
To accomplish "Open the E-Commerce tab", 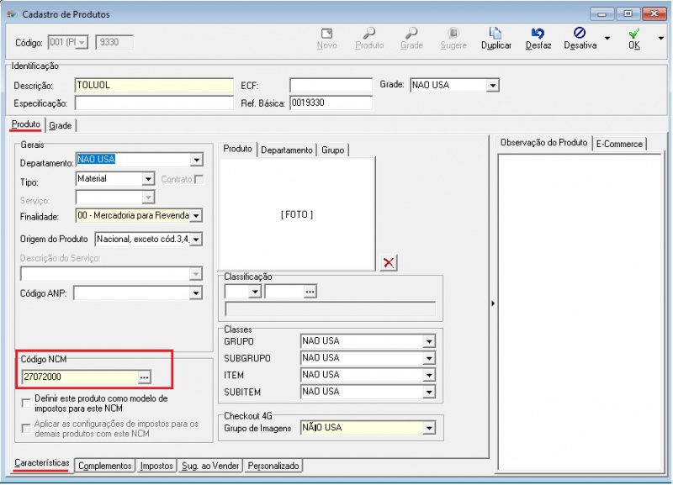I will pos(619,144).
